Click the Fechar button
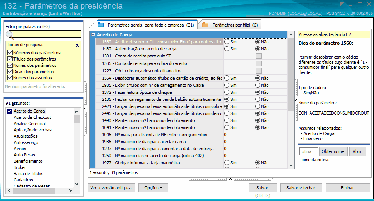Viewport: 374px width, 201px height. click(x=347, y=188)
